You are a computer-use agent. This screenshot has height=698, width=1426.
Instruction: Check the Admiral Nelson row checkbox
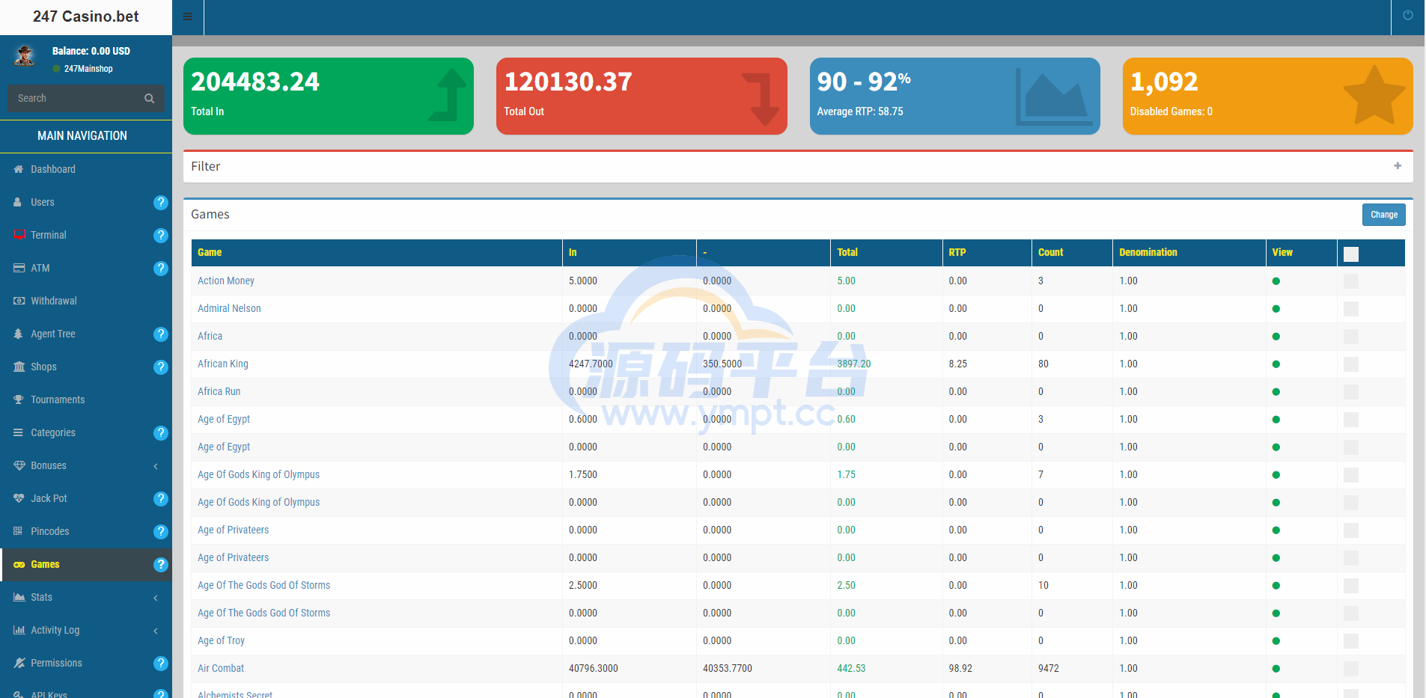(1351, 309)
